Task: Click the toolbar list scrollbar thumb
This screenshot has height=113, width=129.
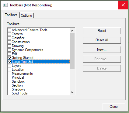Action: point(72,51)
